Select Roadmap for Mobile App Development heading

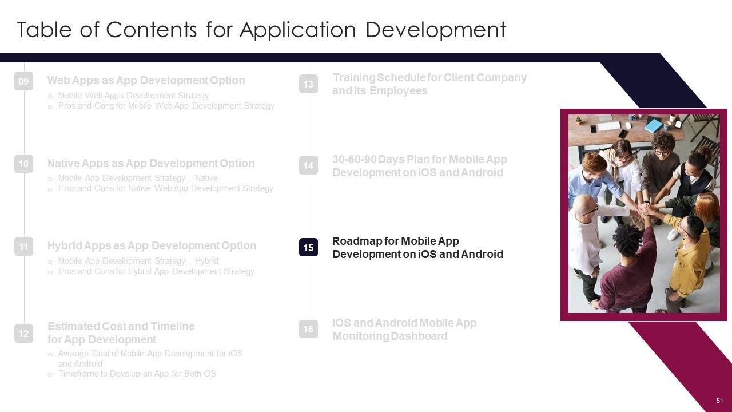point(417,248)
